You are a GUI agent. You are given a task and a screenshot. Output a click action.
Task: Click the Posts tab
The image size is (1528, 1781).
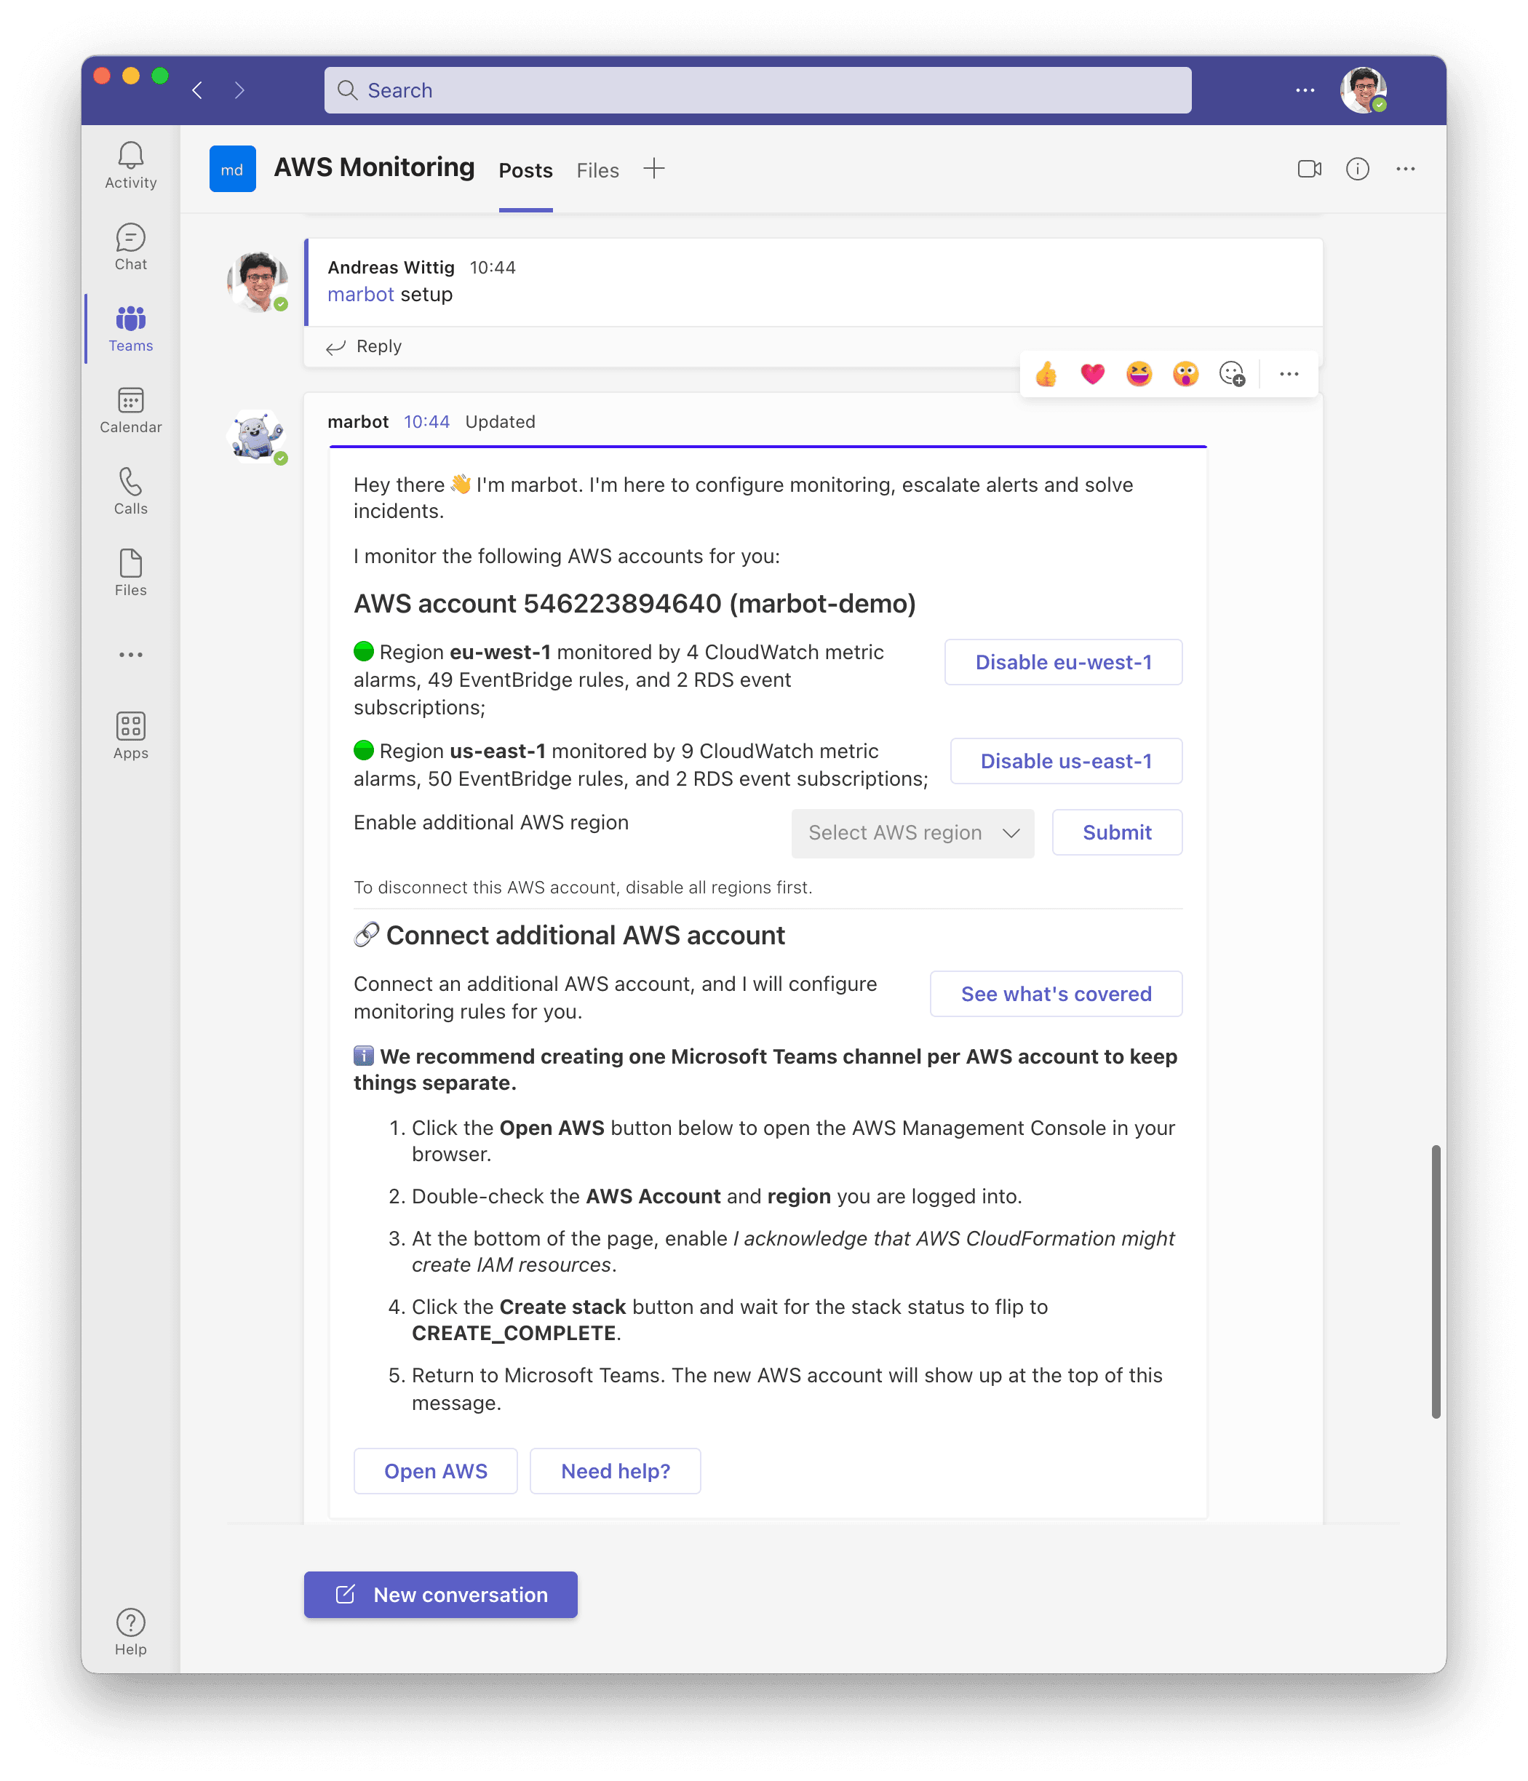[x=524, y=170]
